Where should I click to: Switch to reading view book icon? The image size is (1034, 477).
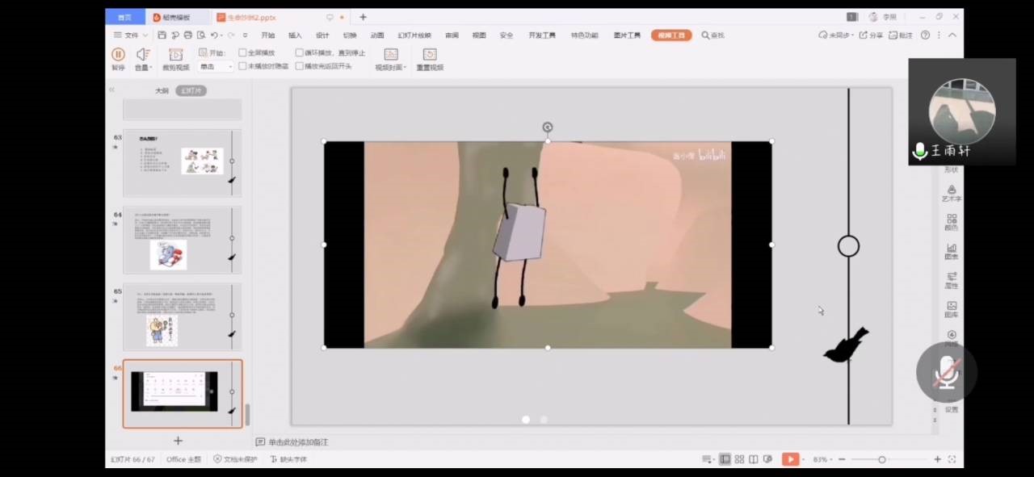tap(753, 459)
